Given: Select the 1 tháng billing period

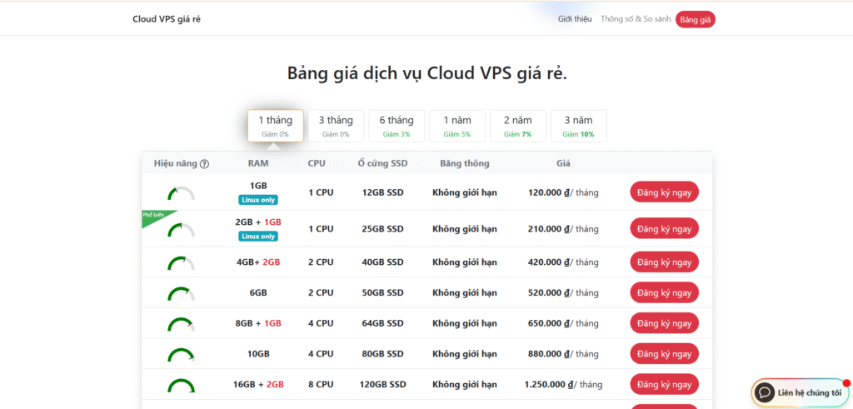Looking at the screenshot, I should point(275,126).
